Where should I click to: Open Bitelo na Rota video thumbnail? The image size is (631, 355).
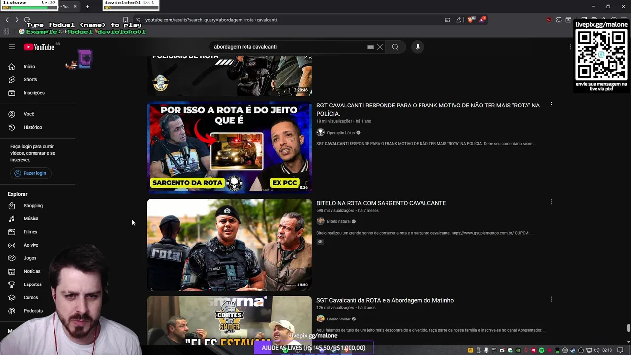[229, 245]
